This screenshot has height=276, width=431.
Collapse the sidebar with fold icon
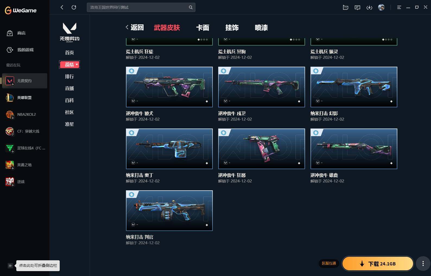[10, 266]
